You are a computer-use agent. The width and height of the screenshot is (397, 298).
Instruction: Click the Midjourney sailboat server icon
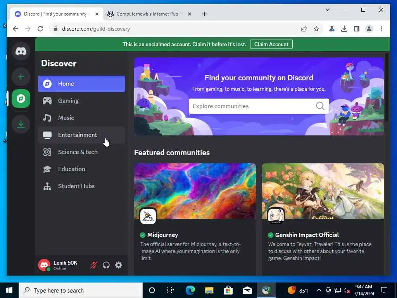[148, 216]
